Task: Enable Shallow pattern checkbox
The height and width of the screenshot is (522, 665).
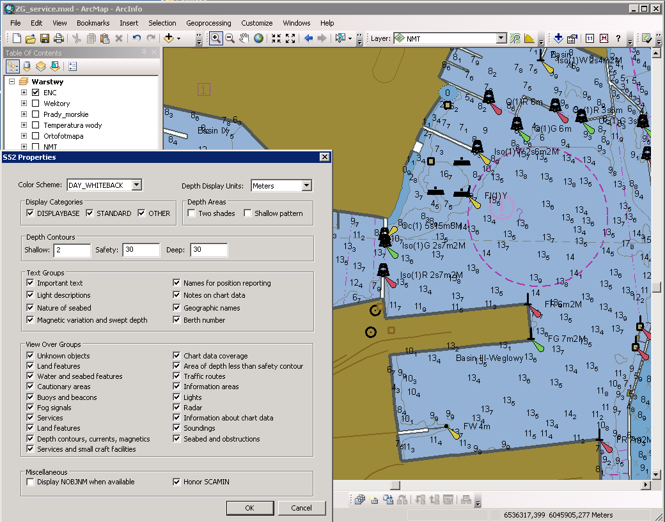Action: coord(247,213)
